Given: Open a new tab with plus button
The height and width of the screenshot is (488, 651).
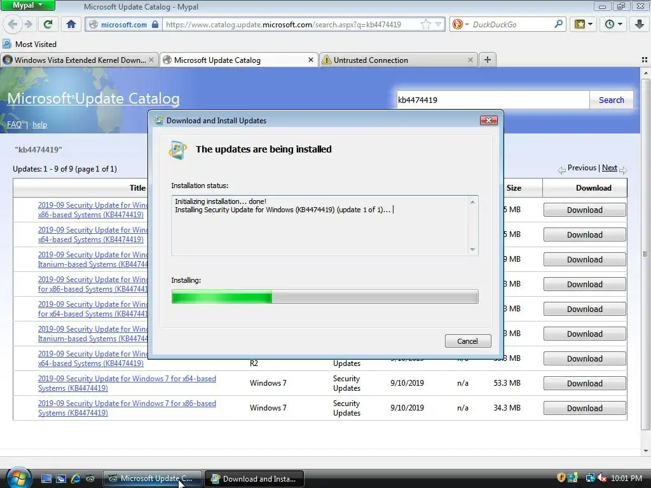Looking at the screenshot, I should pos(488,60).
